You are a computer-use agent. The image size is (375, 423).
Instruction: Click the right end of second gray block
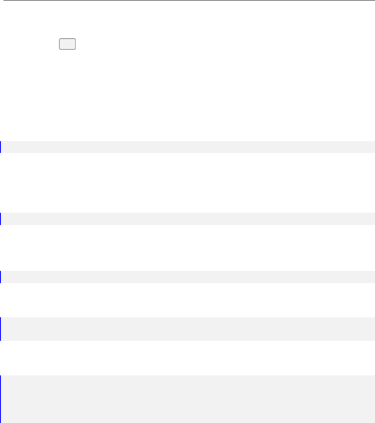[x=371, y=218]
